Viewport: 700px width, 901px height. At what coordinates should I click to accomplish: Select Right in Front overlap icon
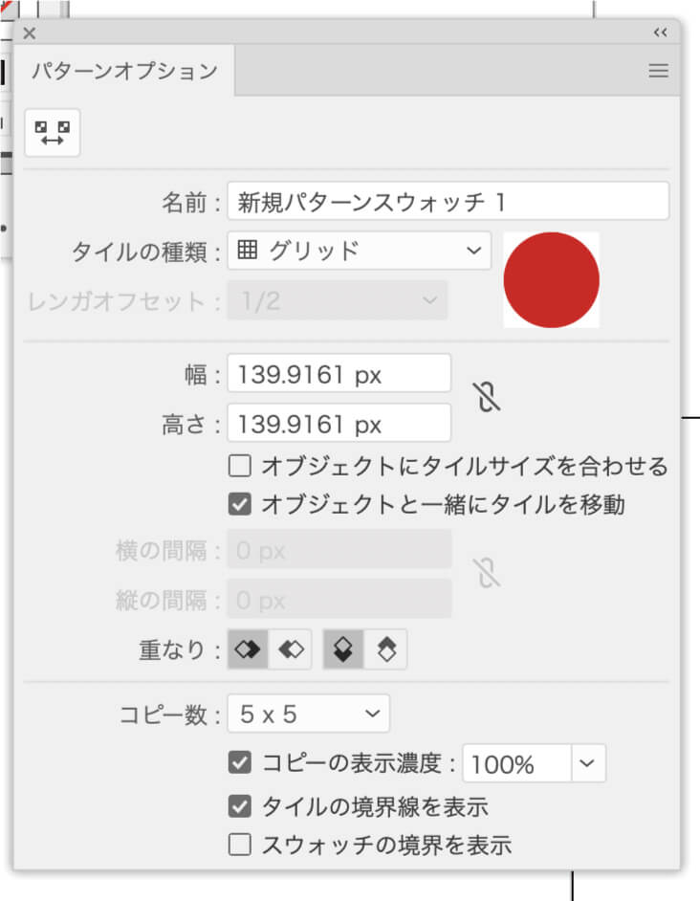291,650
